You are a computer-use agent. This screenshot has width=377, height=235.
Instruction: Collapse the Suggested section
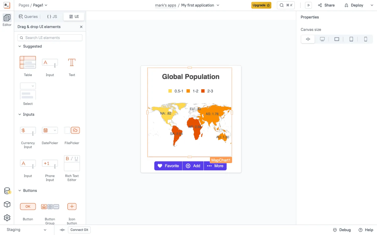[20, 46]
